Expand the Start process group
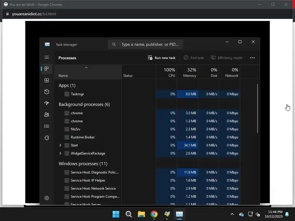This screenshot has height=221, width=295. coord(60,145)
